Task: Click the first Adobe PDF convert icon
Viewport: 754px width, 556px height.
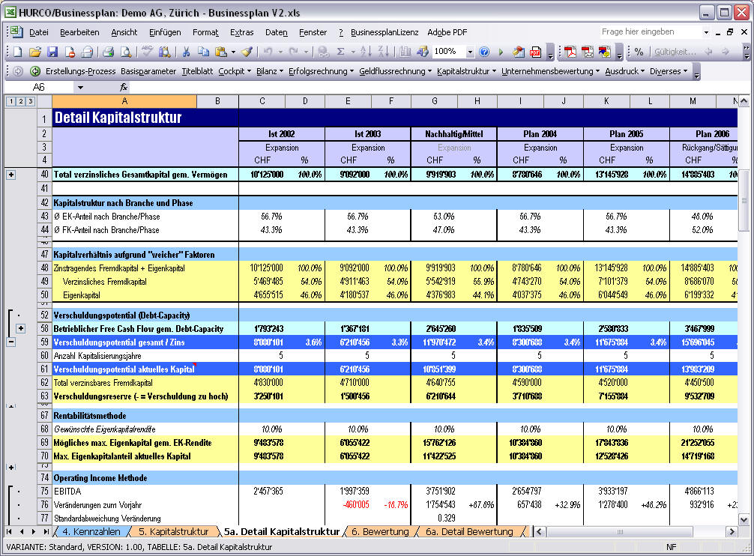Action: [570, 52]
